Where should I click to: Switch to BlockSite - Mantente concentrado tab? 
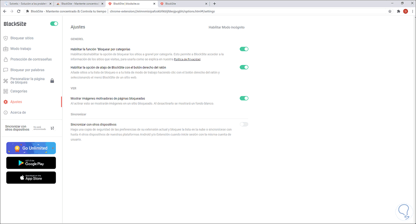[80, 3]
